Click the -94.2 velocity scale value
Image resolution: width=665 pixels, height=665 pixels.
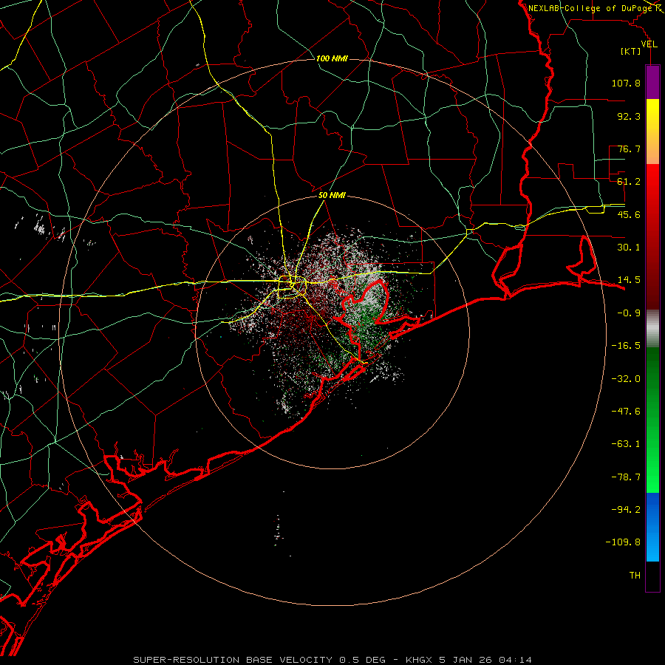[x=626, y=510]
